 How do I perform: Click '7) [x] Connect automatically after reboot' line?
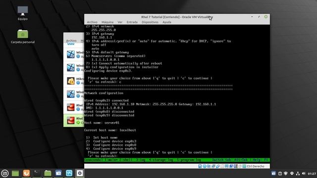click(x=124, y=63)
